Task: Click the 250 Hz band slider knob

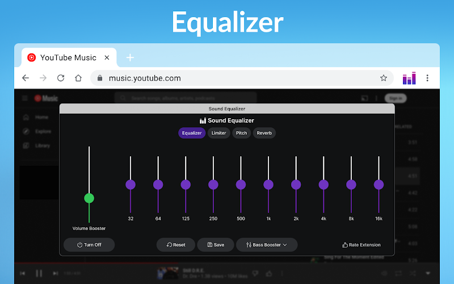Action: point(213,185)
